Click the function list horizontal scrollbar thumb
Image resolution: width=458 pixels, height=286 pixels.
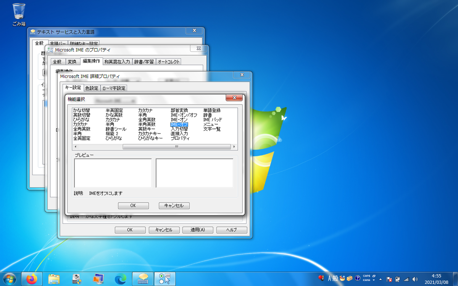176,147
